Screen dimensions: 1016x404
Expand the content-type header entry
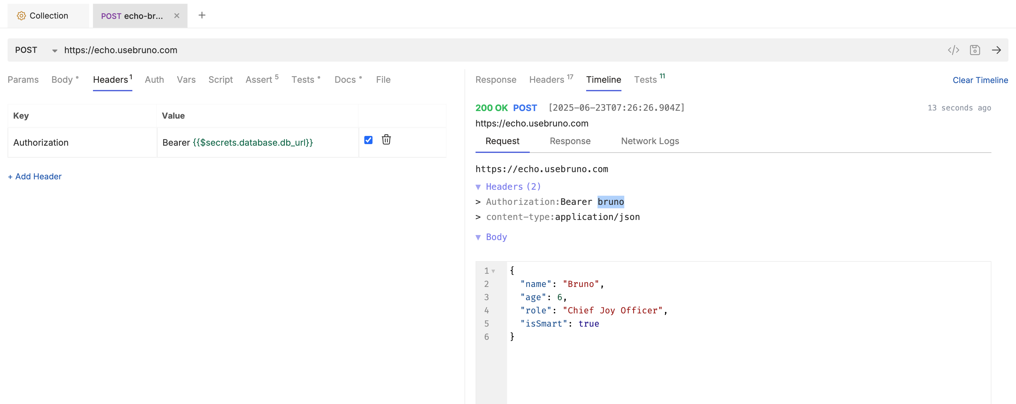pyautogui.click(x=478, y=217)
